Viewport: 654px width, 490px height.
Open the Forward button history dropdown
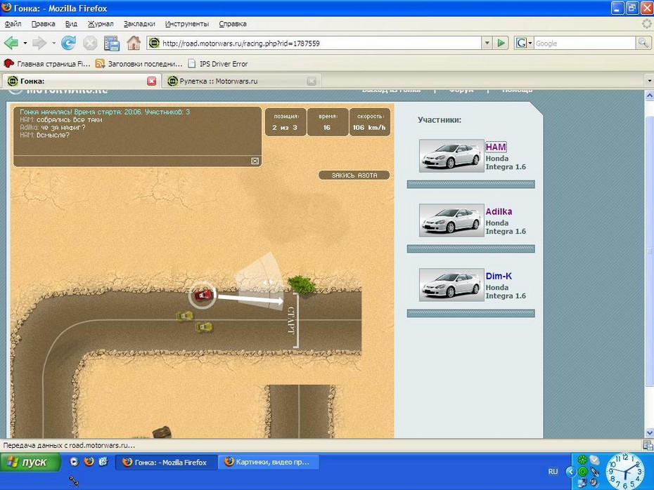(x=54, y=43)
